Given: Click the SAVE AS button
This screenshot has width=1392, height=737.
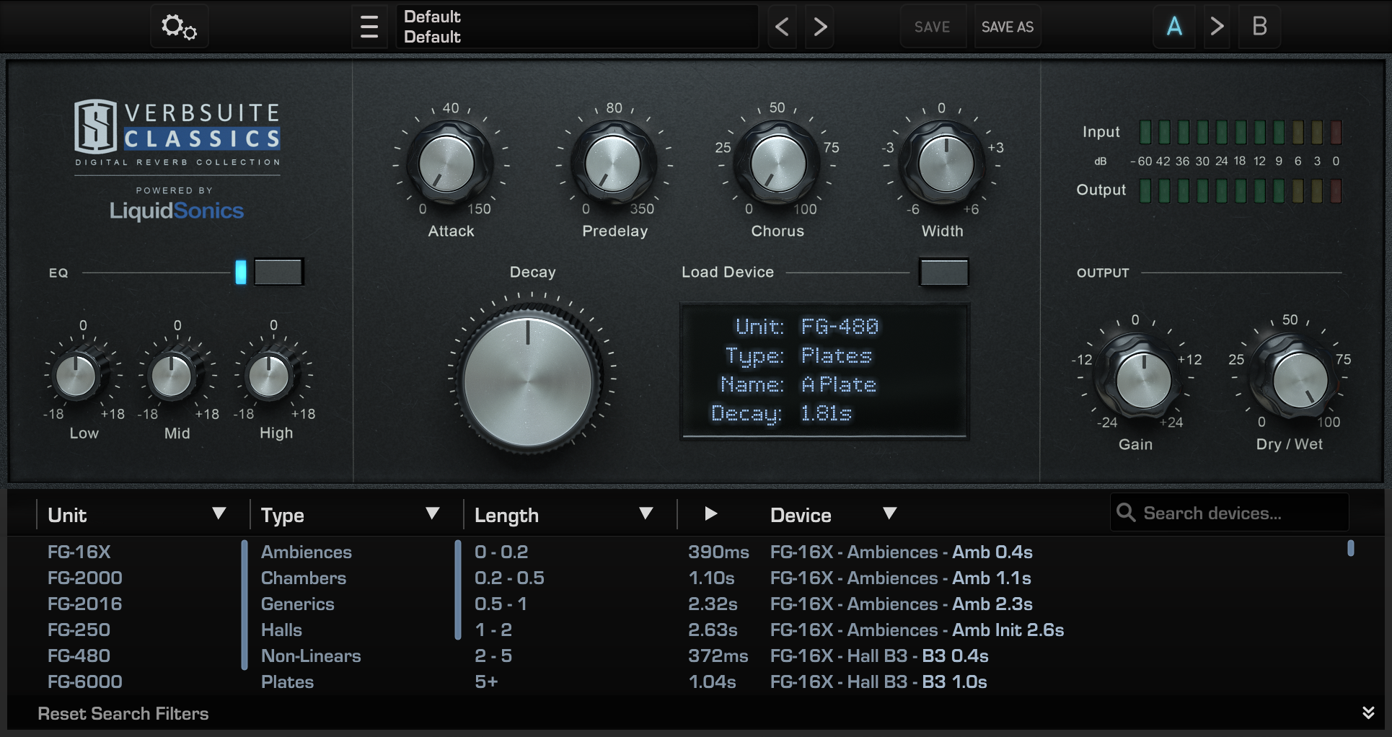Looking at the screenshot, I should point(1007,26).
